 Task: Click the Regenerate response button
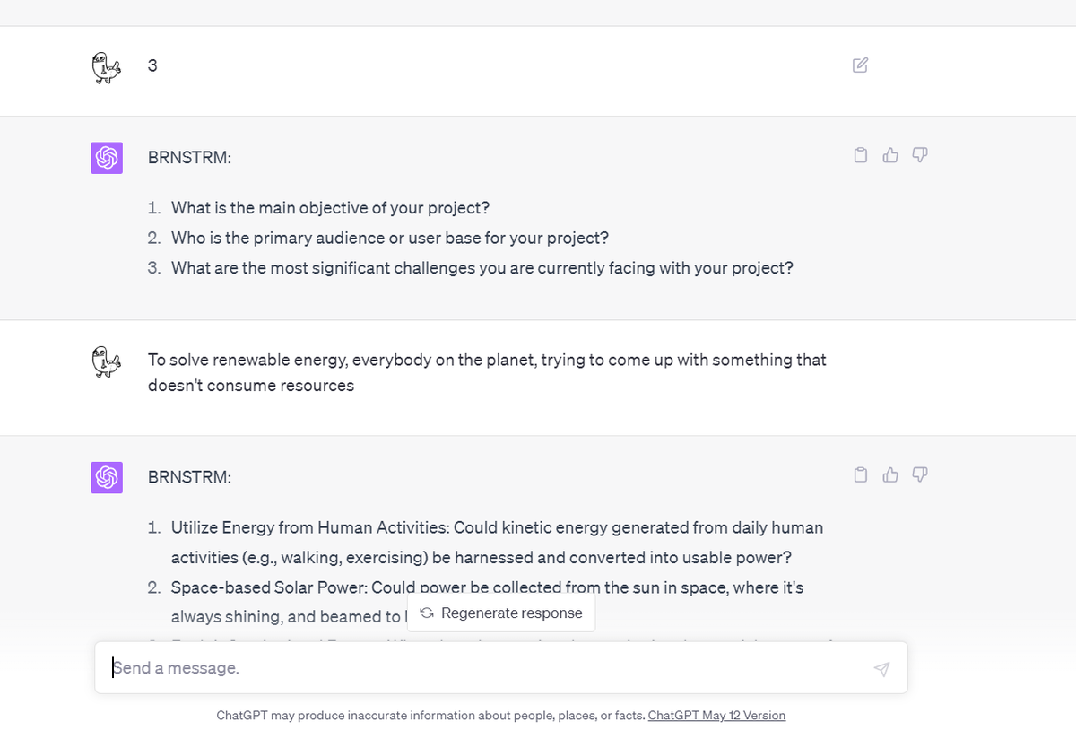click(x=501, y=613)
